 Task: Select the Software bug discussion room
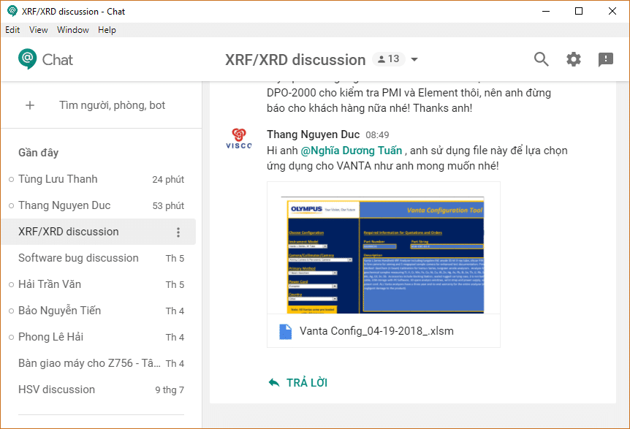click(78, 258)
